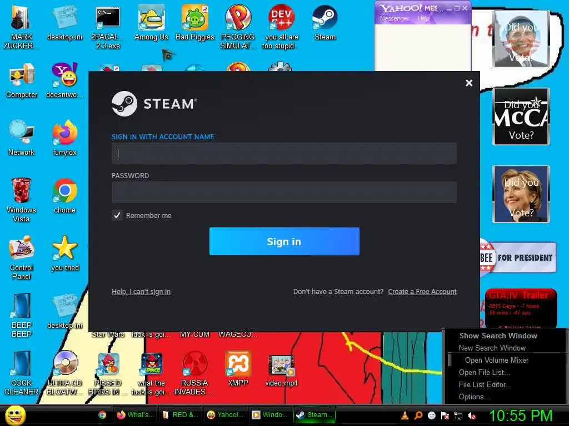Open the network tray icon
The width and height of the screenshot is (569, 426).
[458, 415]
